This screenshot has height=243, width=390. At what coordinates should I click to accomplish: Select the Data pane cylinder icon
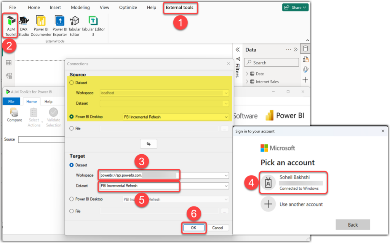pyautogui.click(x=305, y=49)
